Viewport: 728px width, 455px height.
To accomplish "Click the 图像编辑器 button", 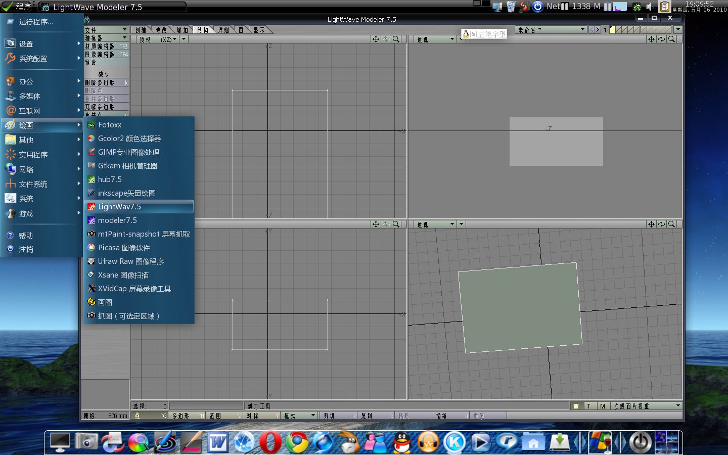I will [106, 54].
